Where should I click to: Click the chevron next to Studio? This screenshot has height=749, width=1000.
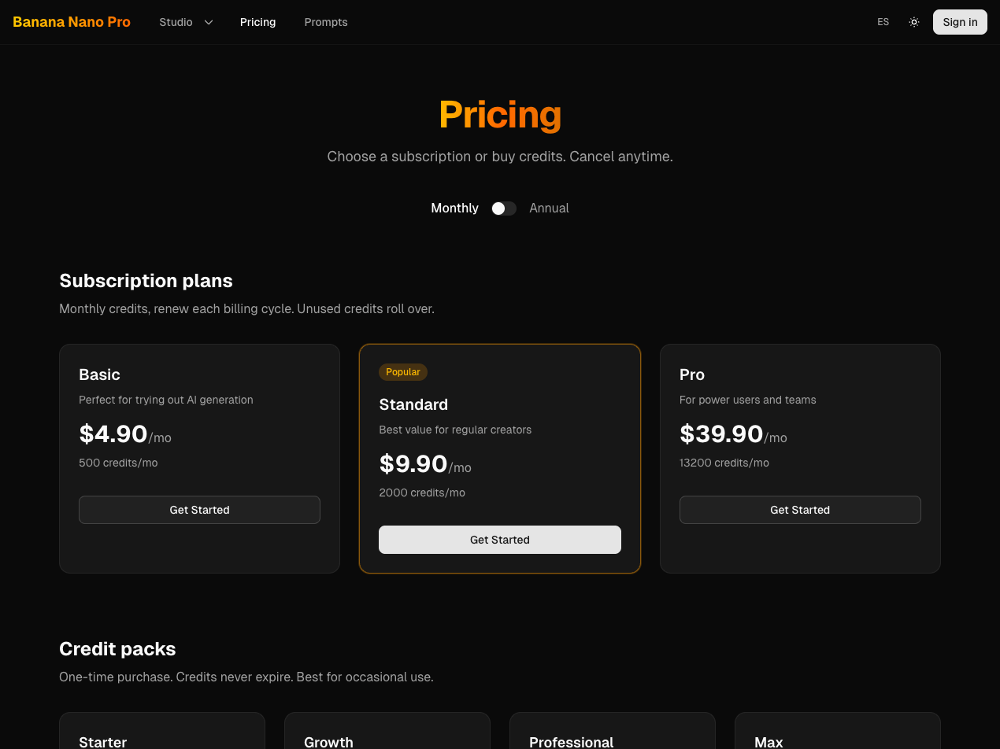[208, 22]
